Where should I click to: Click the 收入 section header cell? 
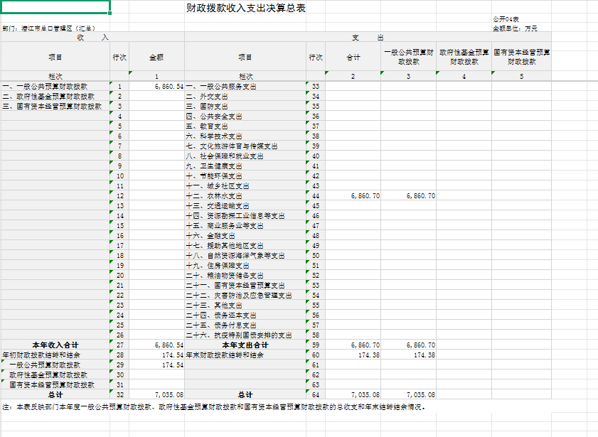(92, 37)
